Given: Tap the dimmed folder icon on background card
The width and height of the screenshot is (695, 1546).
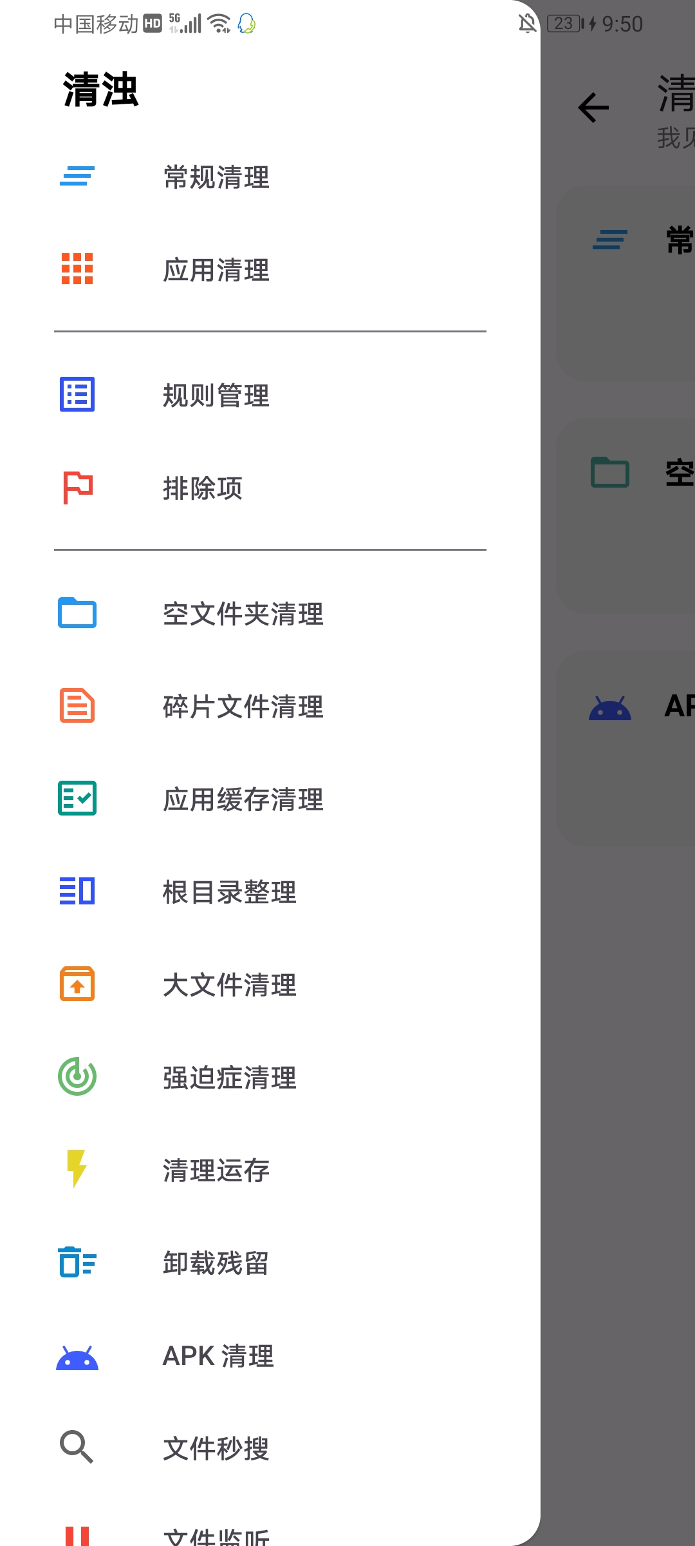Looking at the screenshot, I should click(x=610, y=472).
